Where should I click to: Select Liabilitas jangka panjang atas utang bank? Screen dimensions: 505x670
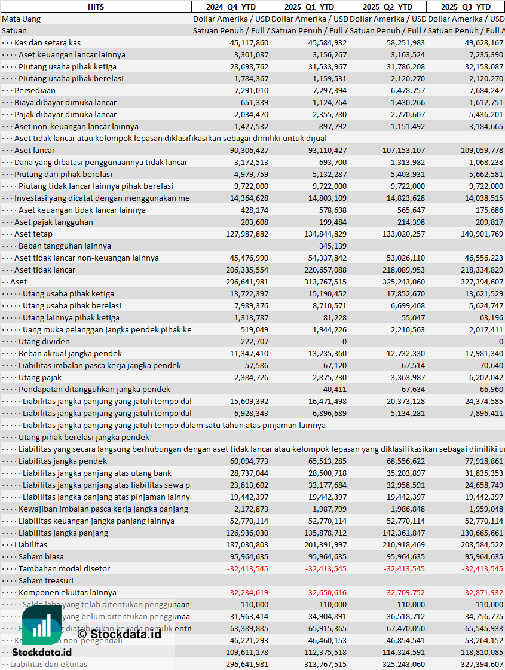(97, 473)
